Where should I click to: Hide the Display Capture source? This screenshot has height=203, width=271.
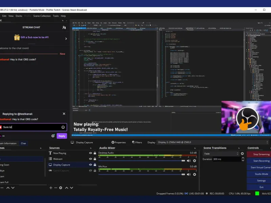pos(90,165)
